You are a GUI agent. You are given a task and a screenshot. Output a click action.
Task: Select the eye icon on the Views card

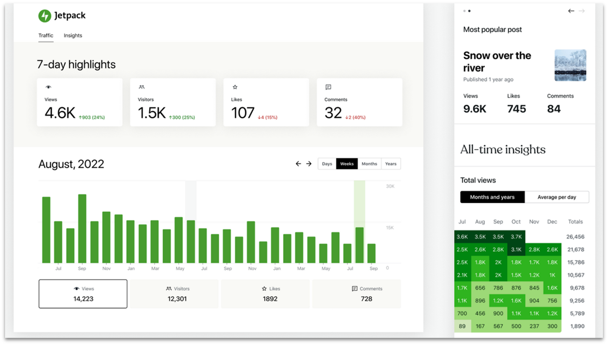(x=48, y=86)
